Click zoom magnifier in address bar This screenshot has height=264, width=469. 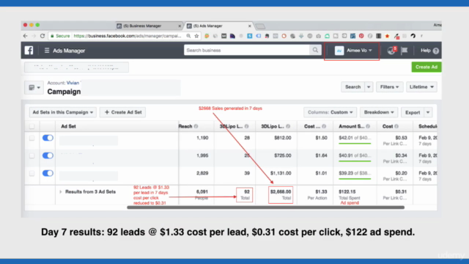coord(188,36)
